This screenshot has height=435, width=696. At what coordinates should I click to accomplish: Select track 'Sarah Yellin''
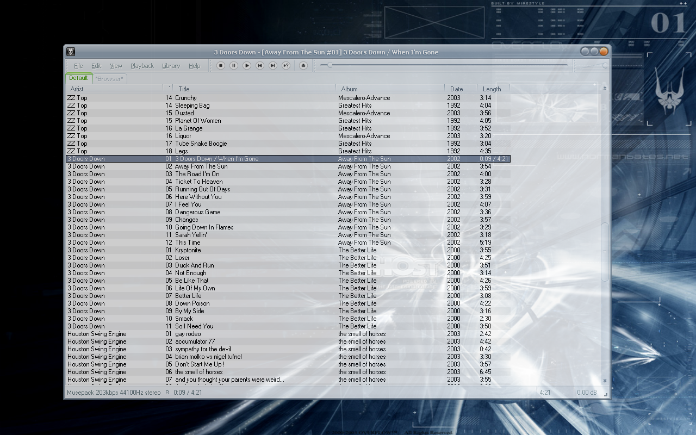click(288, 235)
